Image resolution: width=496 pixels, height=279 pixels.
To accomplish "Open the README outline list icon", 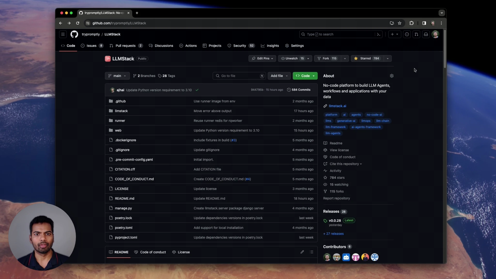I will (x=312, y=252).
